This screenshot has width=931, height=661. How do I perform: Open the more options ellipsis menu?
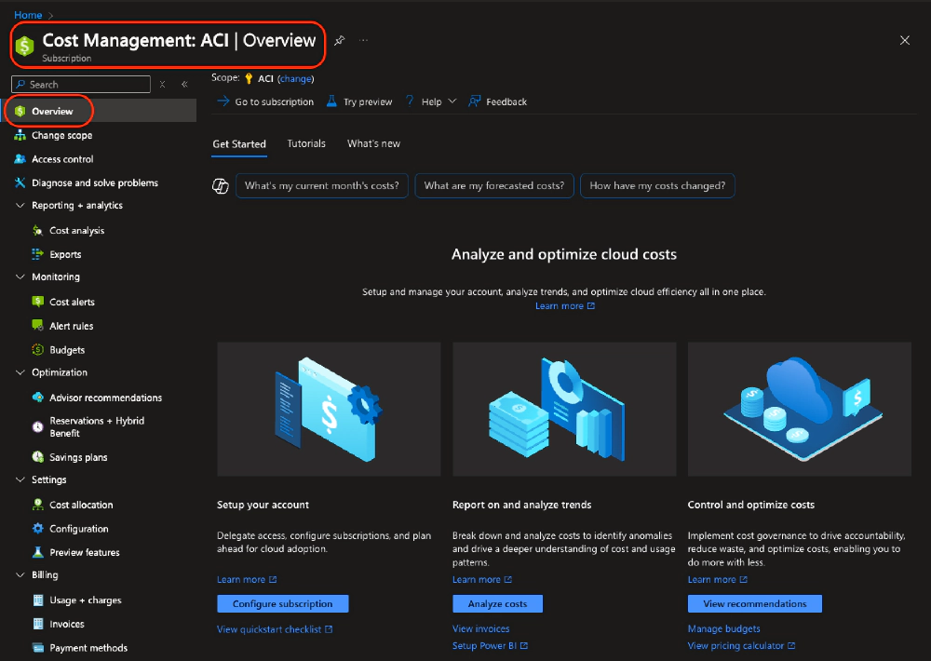click(x=363, y=40)
